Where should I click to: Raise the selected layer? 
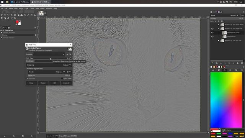220,63
